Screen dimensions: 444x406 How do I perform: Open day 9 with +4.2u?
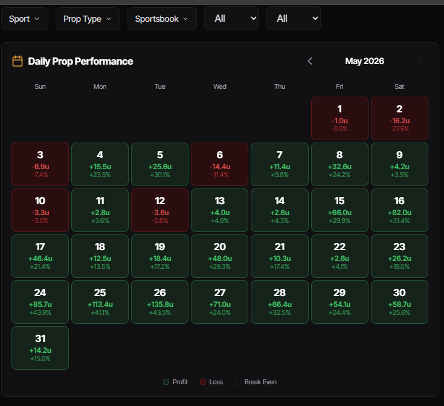(399, 164)
